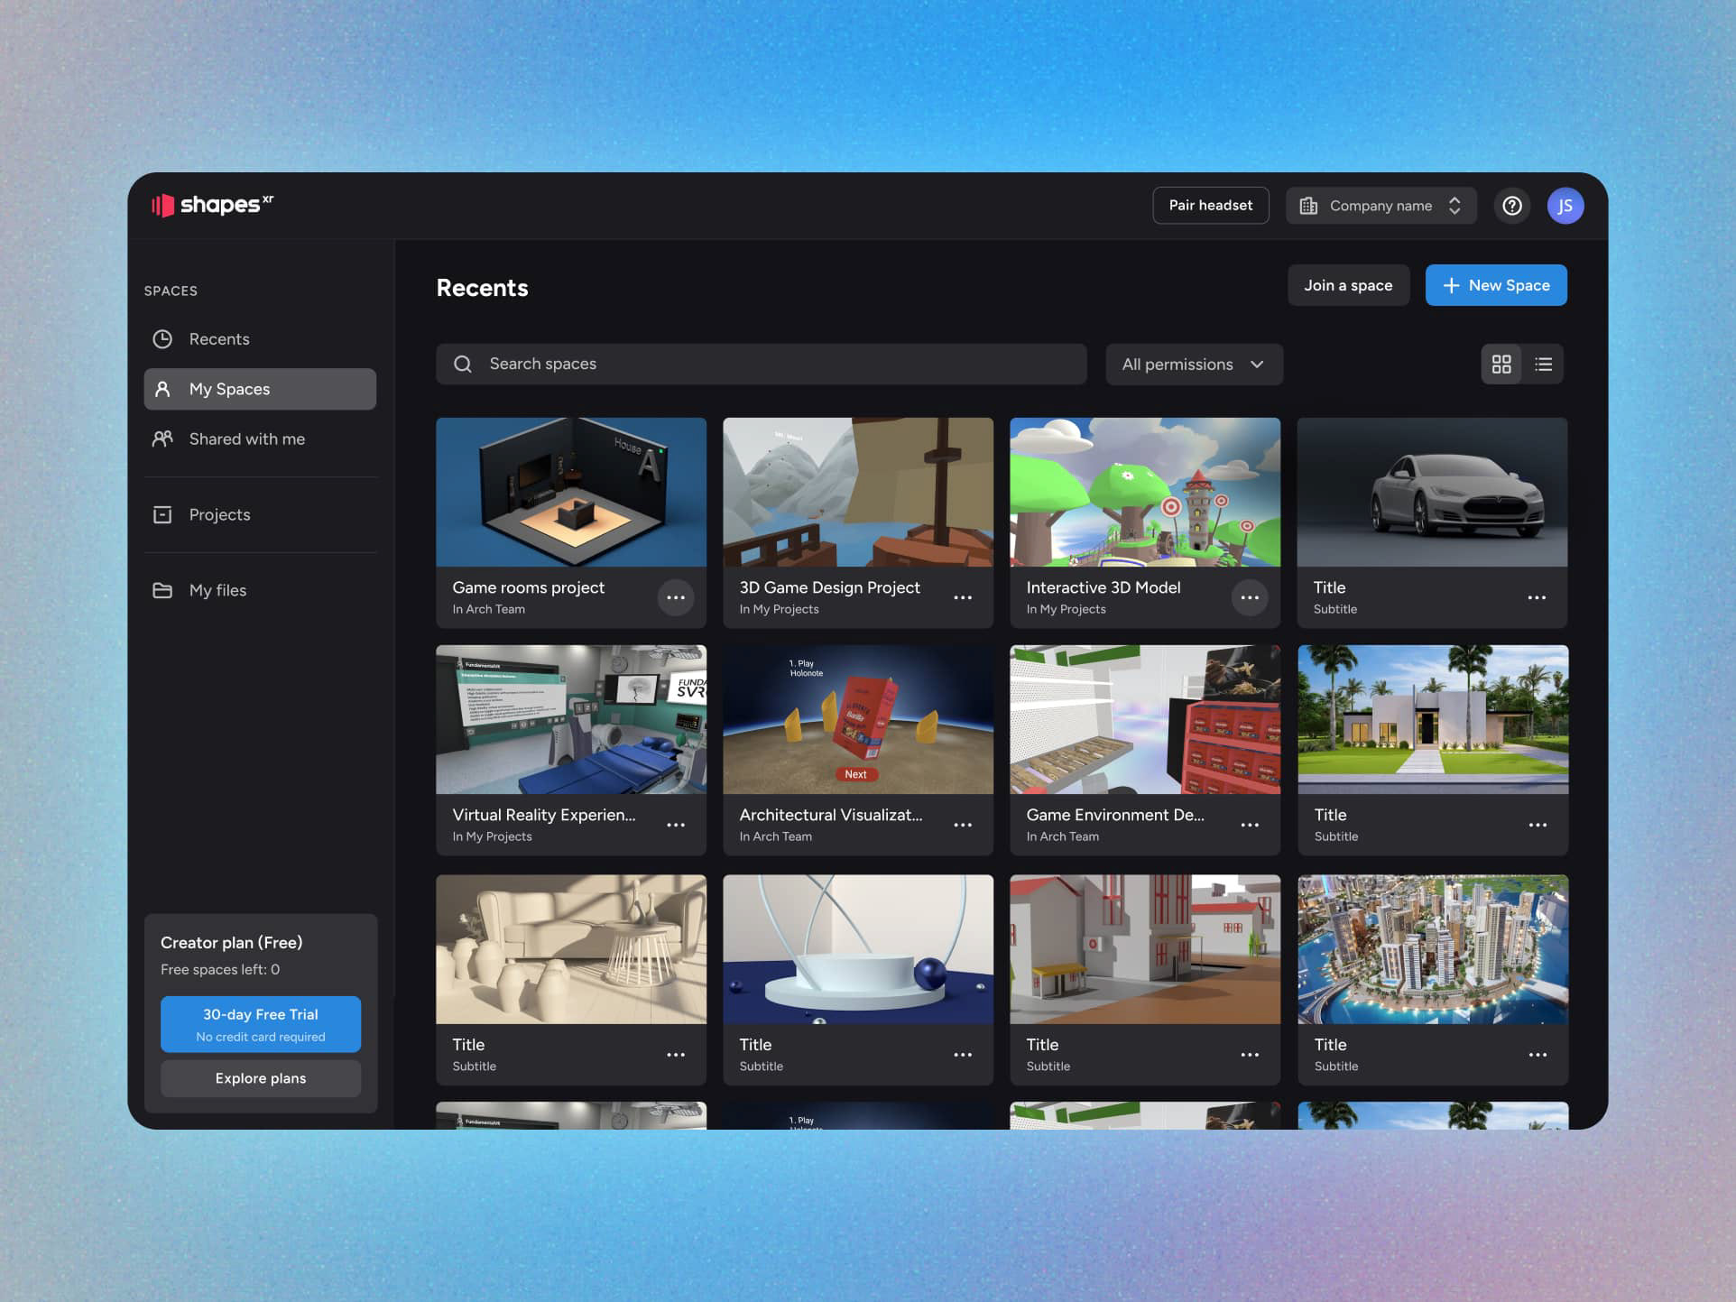Click the magnifier icon in search bar

pos(463,364)
